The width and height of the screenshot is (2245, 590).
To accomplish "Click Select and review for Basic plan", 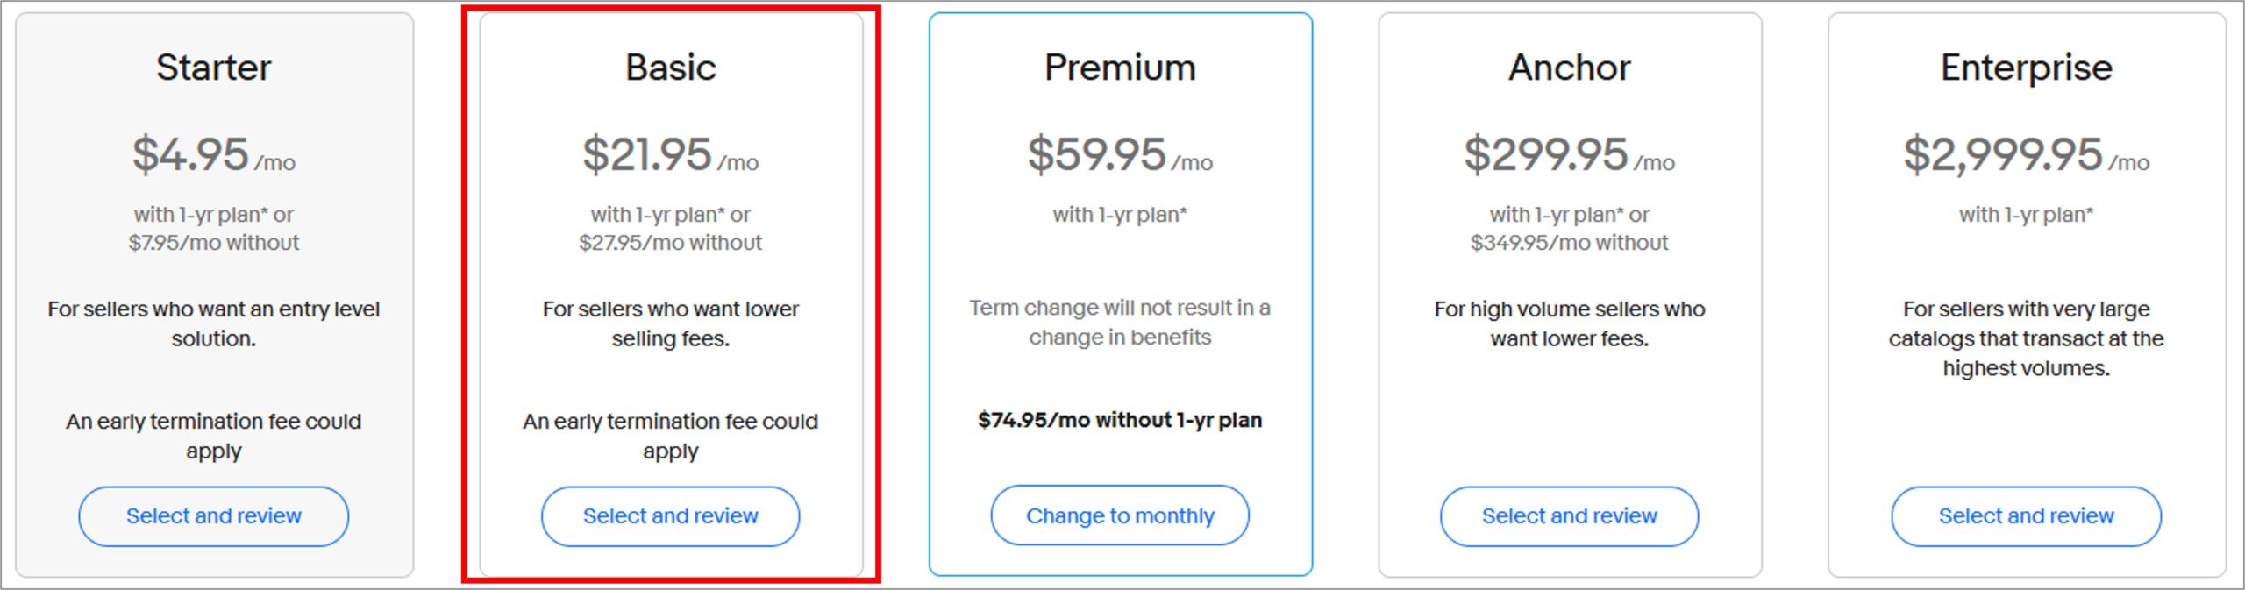I will click(x=670, y=515).
